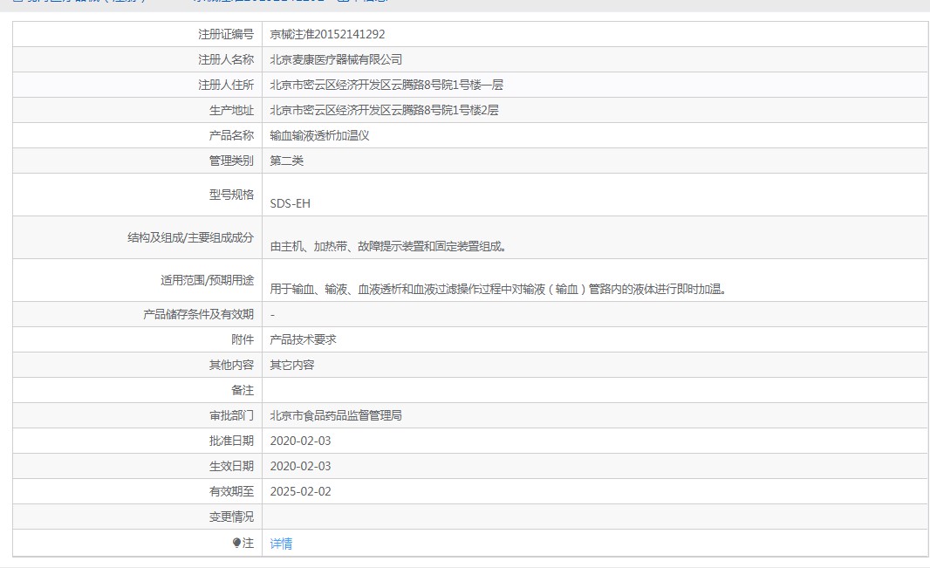Click the registrant address ending in 1号楼一层
Image resolution: width=930 pixels, height=568 pixels.
(x=386, y=85)
